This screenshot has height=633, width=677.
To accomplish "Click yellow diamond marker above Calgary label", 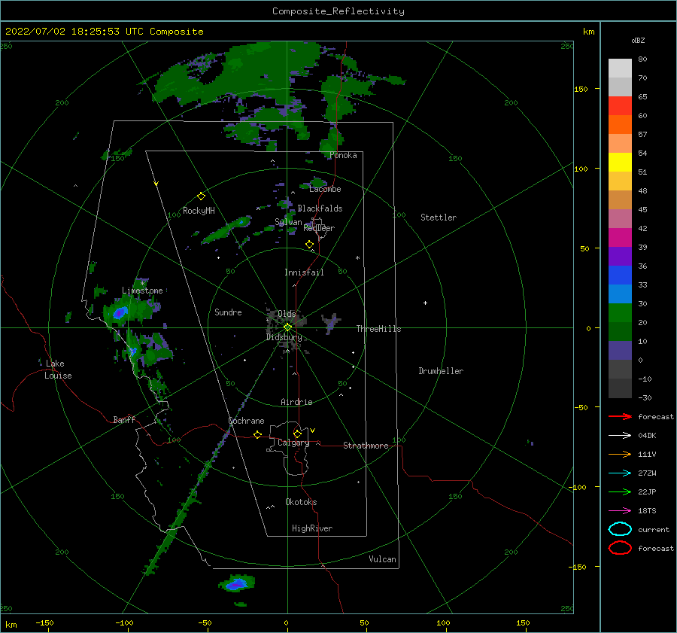I will pos(297,434).
